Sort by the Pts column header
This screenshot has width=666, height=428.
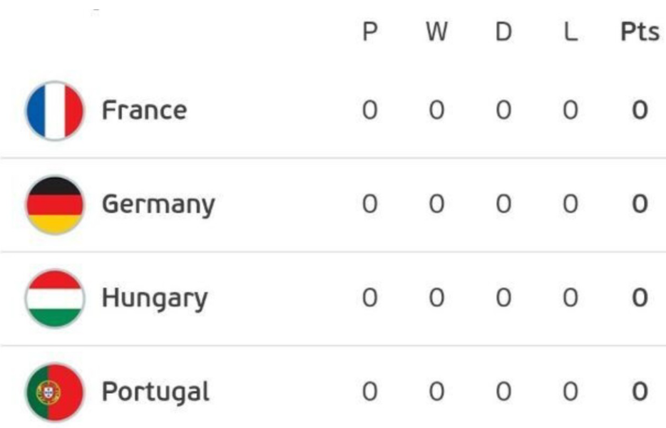point(640,33)
